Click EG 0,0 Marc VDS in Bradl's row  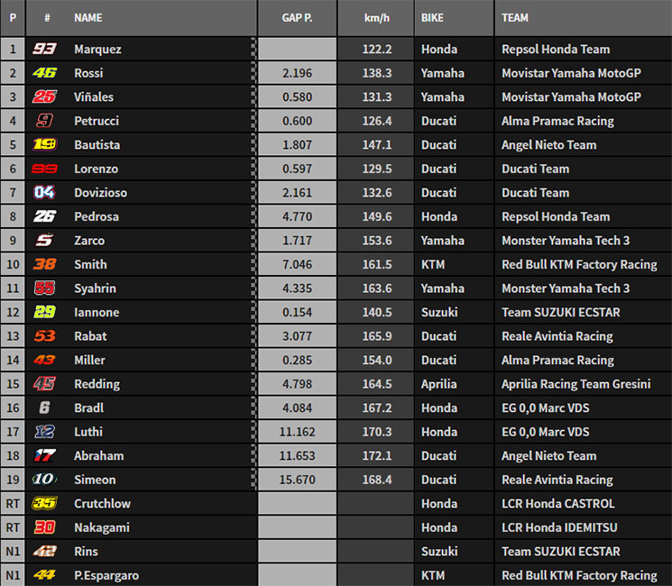pyautogui.click(x=545, y=407)
